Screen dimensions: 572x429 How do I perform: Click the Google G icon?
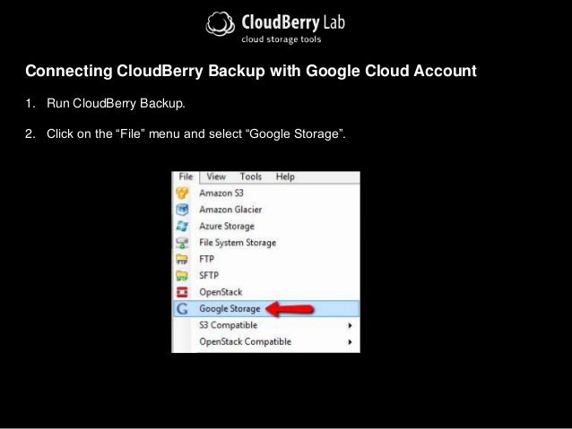[x=182, y=309]
